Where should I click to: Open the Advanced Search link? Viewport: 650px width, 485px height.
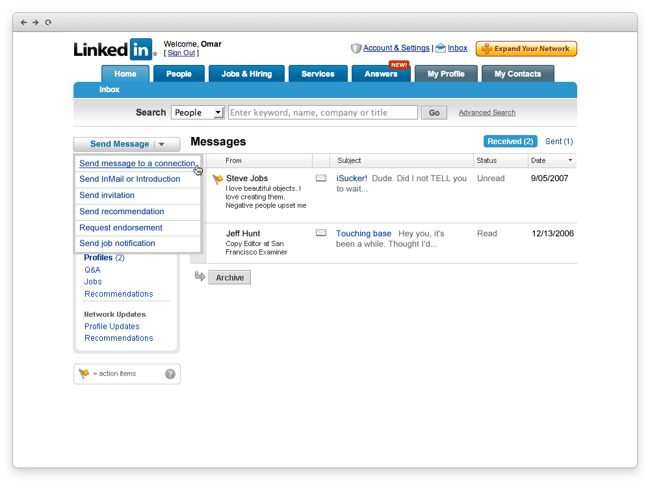tap(487, 113)
